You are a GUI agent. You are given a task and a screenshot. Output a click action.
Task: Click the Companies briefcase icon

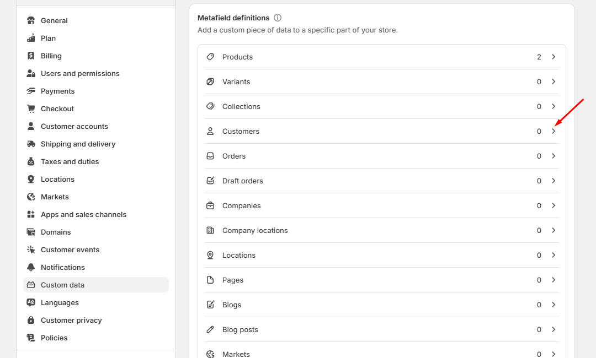[210, 205]
